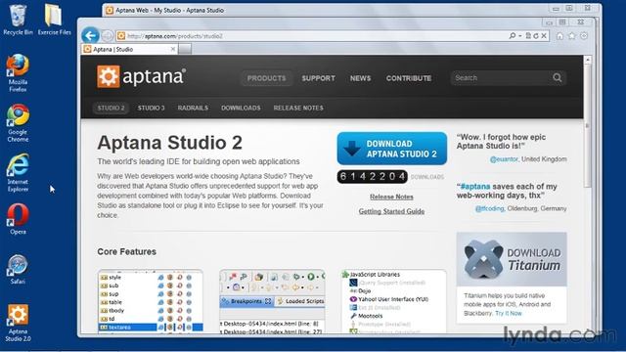Viewport: 626px width, 352px height.
Task: Open the Getting Started Guide link
Action: point(391,211)
